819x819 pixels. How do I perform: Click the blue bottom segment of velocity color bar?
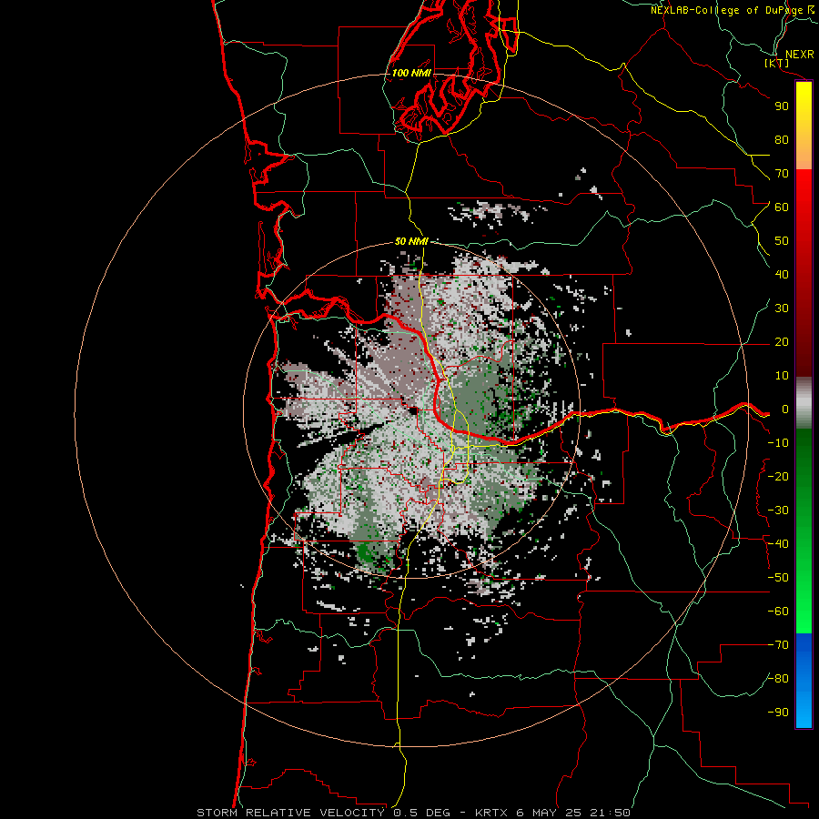[x=804, y=681]
